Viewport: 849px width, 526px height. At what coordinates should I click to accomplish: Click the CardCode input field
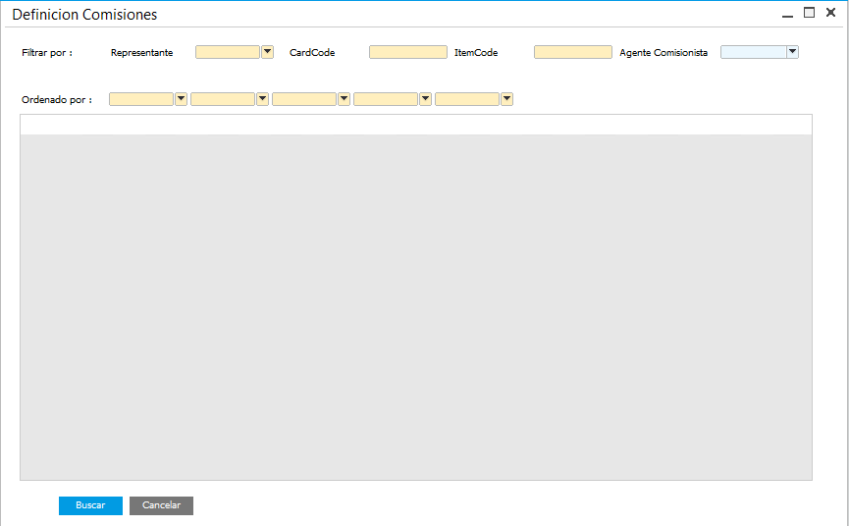click(408, 52)
